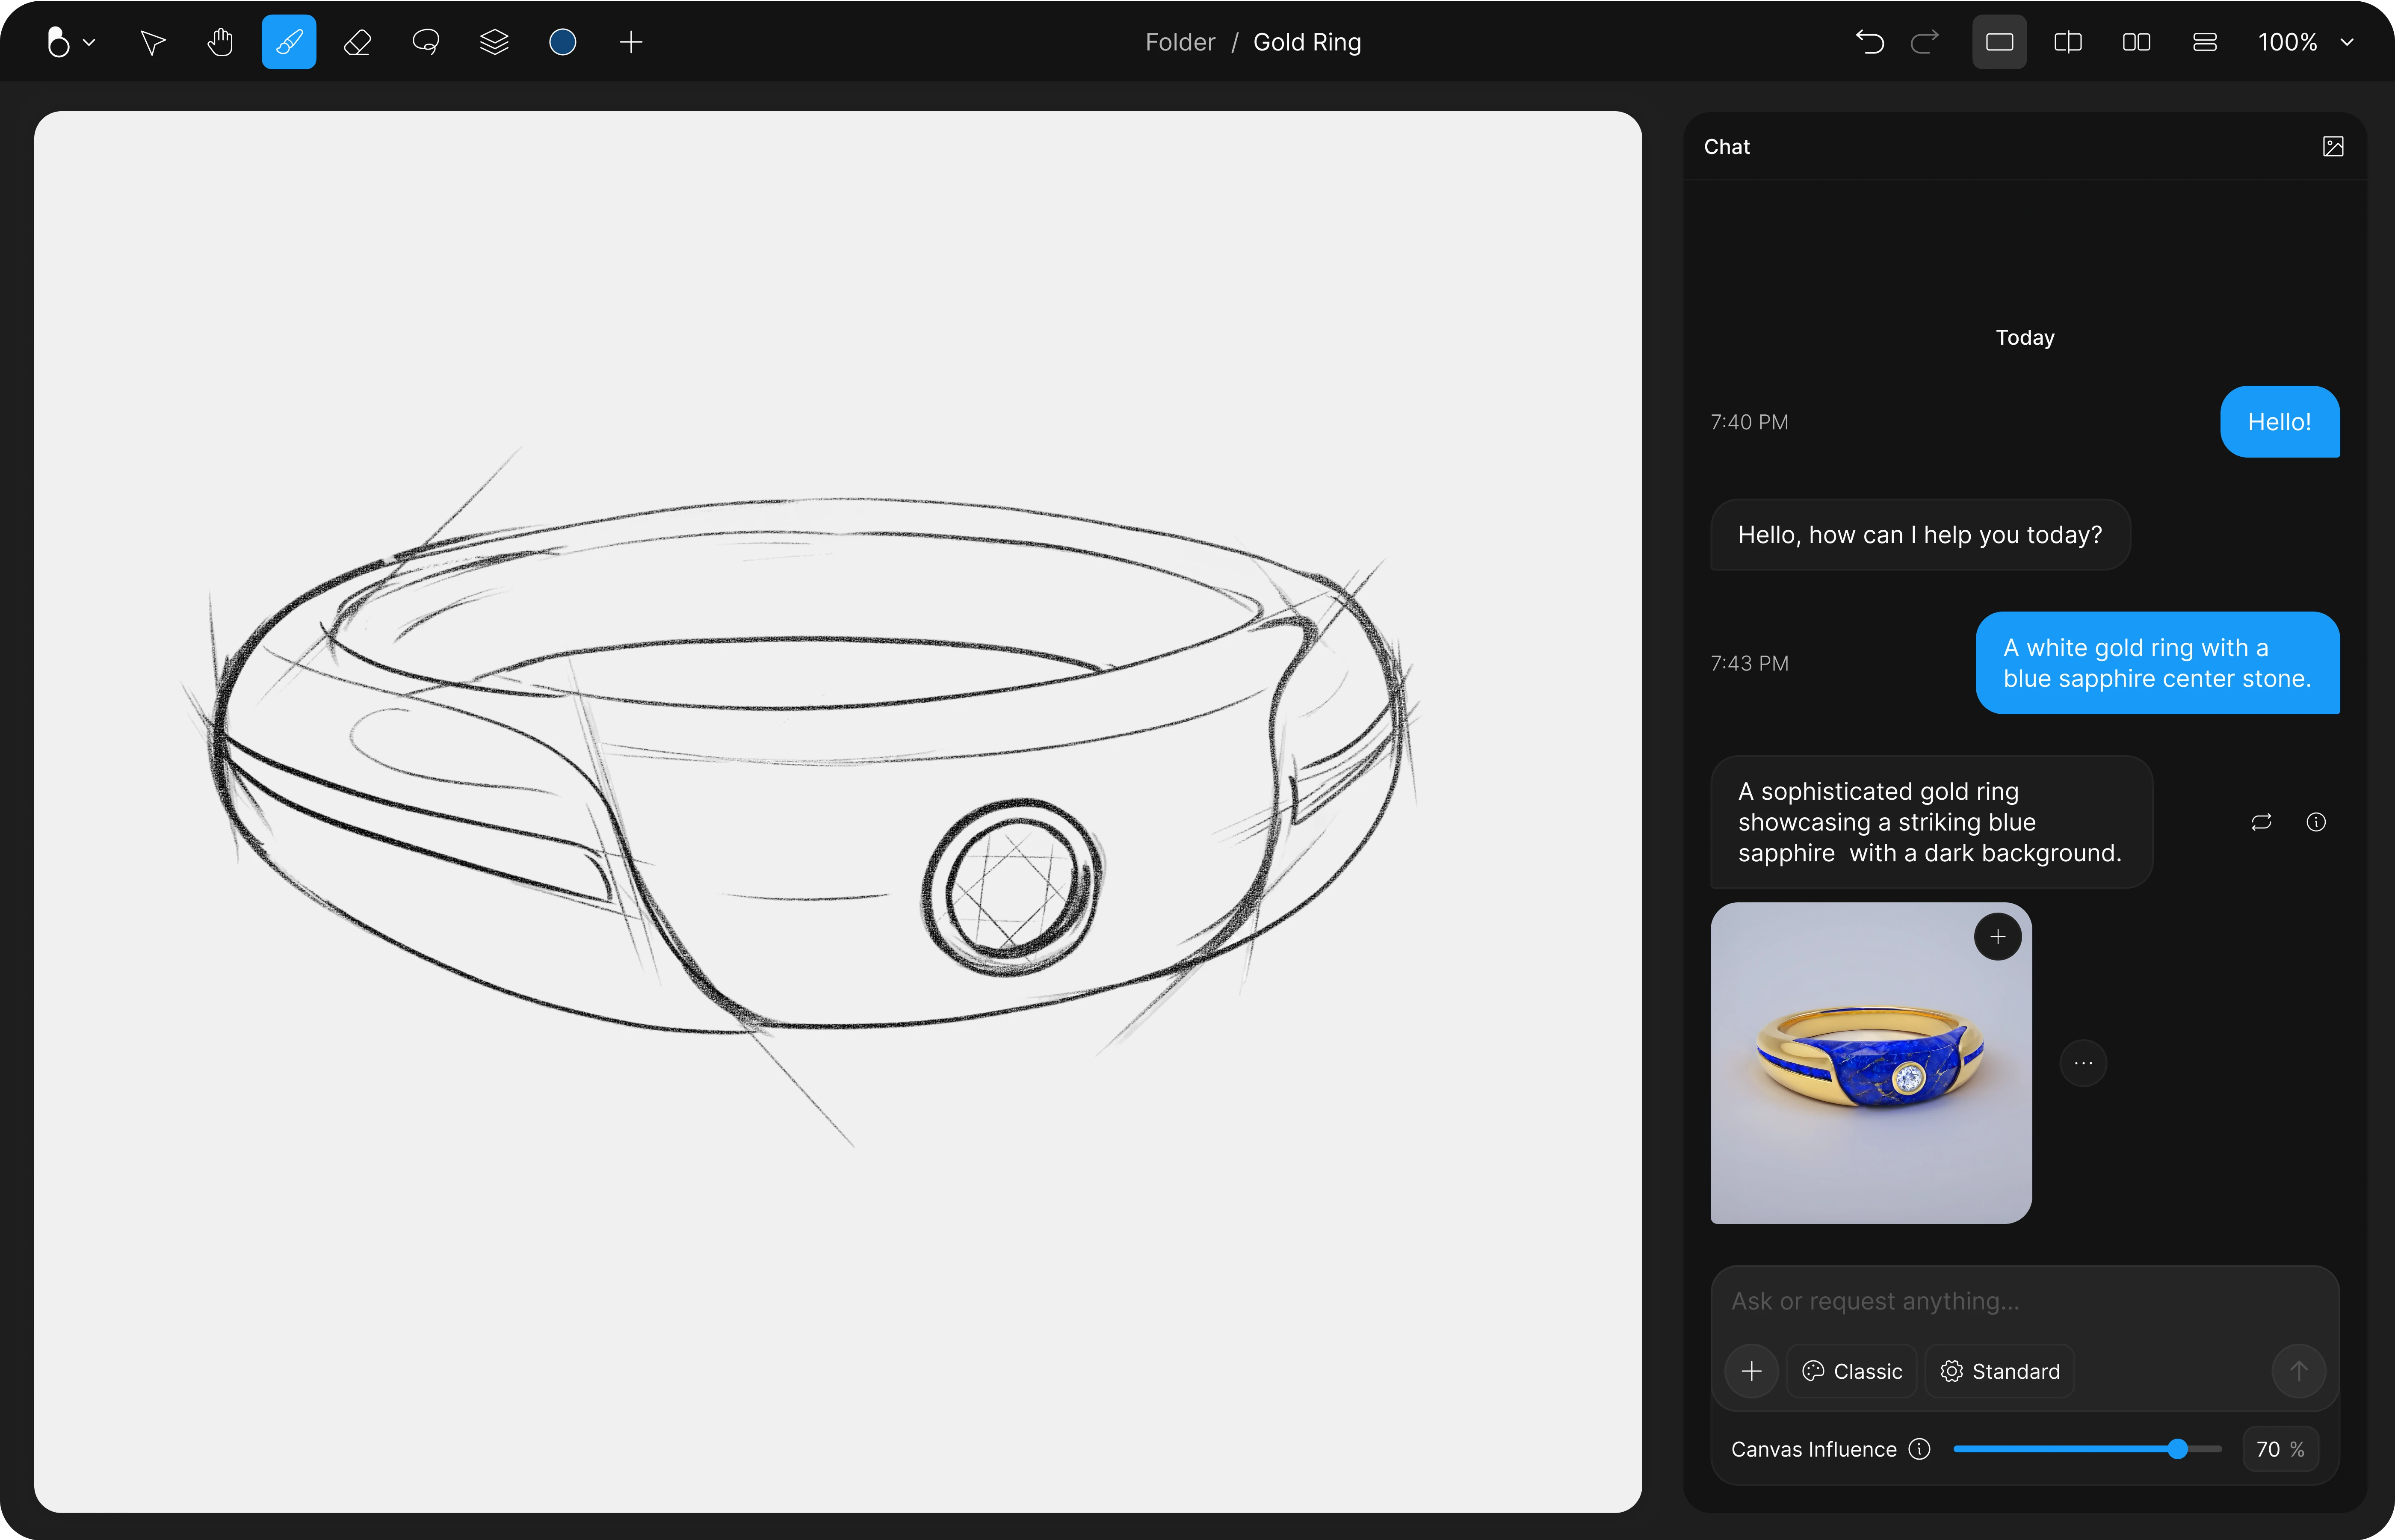Click the 70 % influence value field

tap(2280, 1449)
